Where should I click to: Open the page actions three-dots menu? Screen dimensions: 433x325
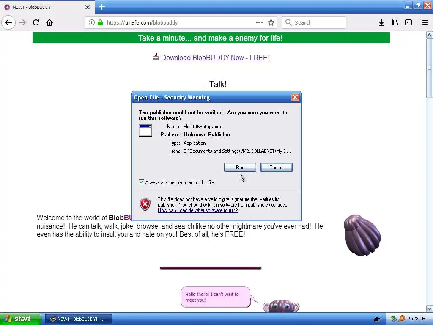coord(259,22)
